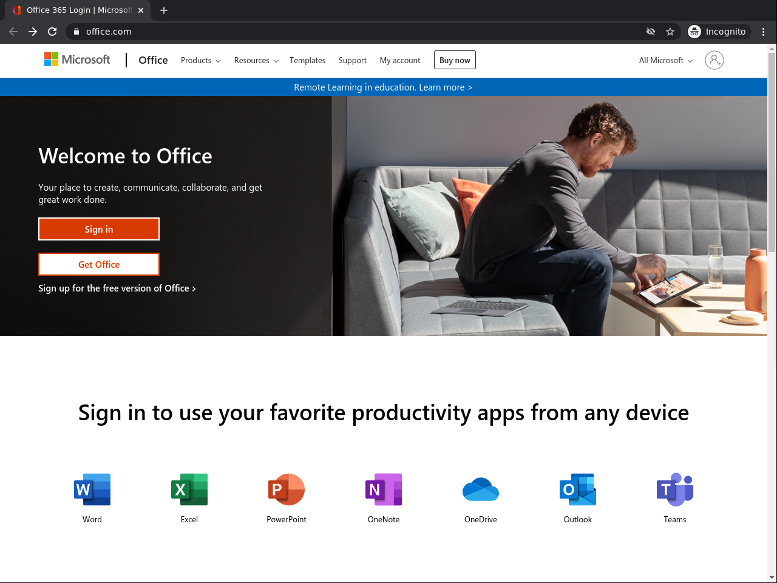Viewport: 777px width, 583px height.
Task: Open the Word app icon
Action: coord(92,489)
